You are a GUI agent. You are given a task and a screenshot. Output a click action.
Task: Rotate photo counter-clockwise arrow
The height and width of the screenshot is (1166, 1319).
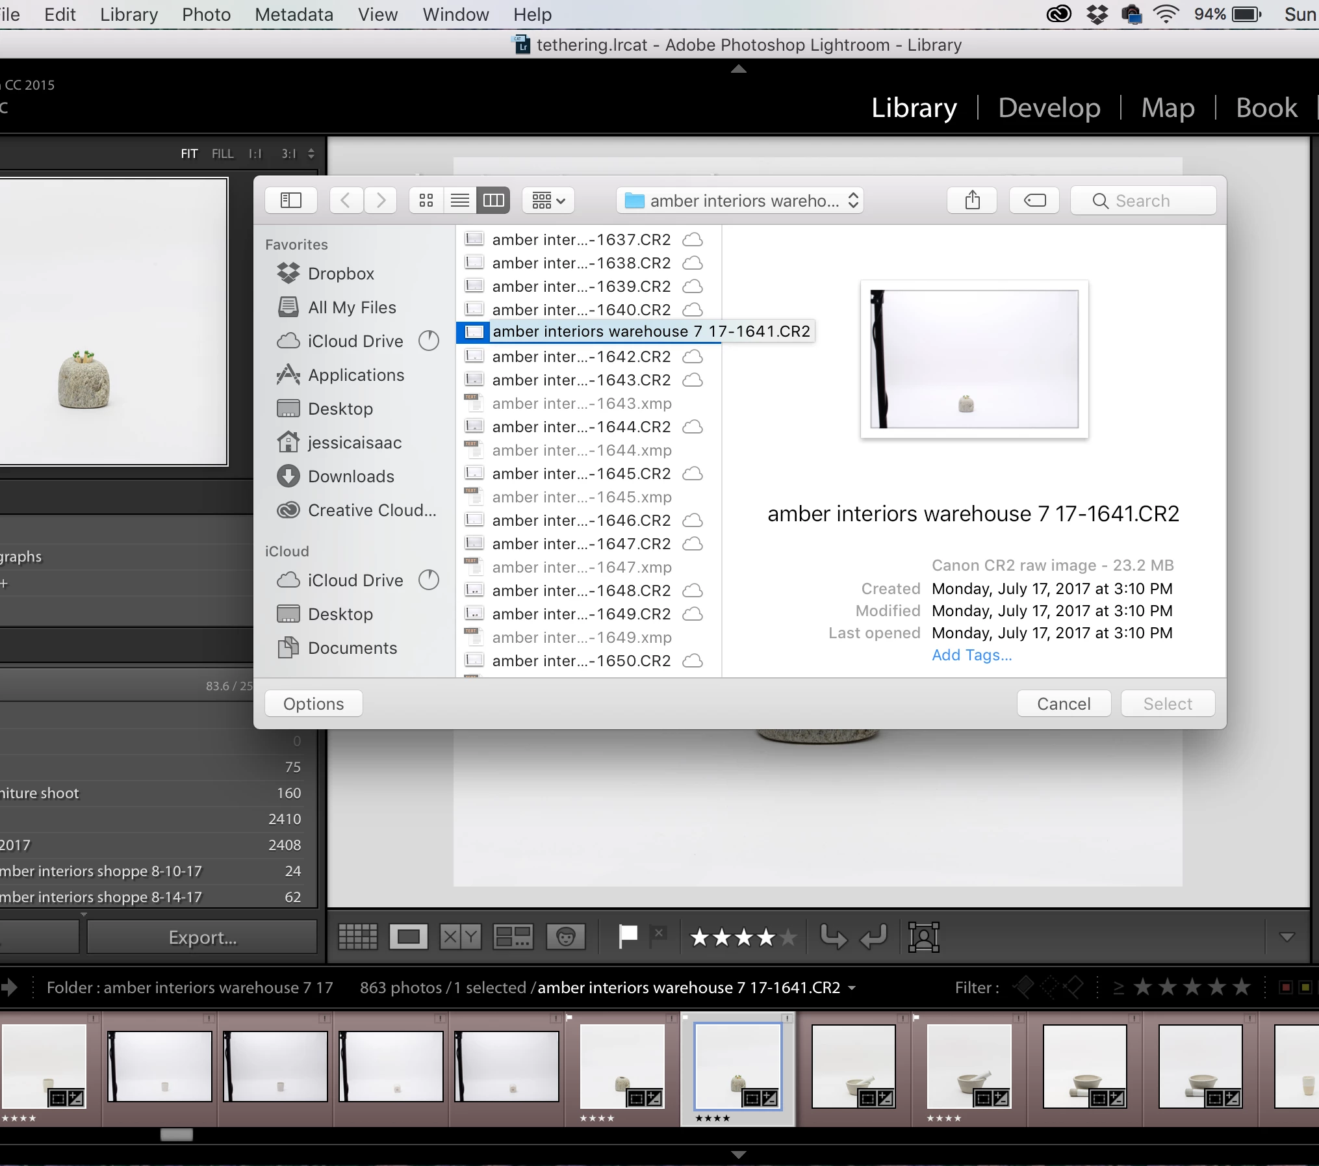[833, 937]
